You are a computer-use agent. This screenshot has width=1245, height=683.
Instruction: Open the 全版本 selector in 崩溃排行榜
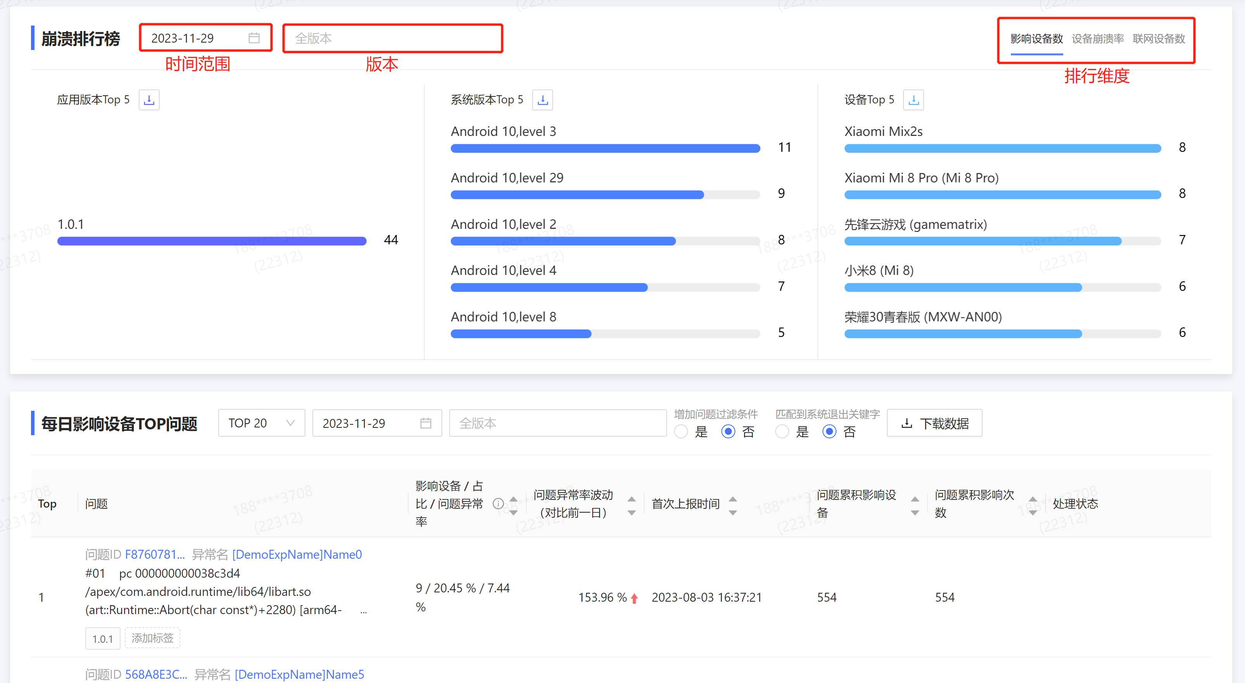[392, 38]
